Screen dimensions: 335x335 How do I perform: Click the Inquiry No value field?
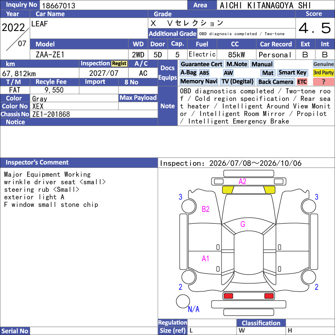pos(113,5)
